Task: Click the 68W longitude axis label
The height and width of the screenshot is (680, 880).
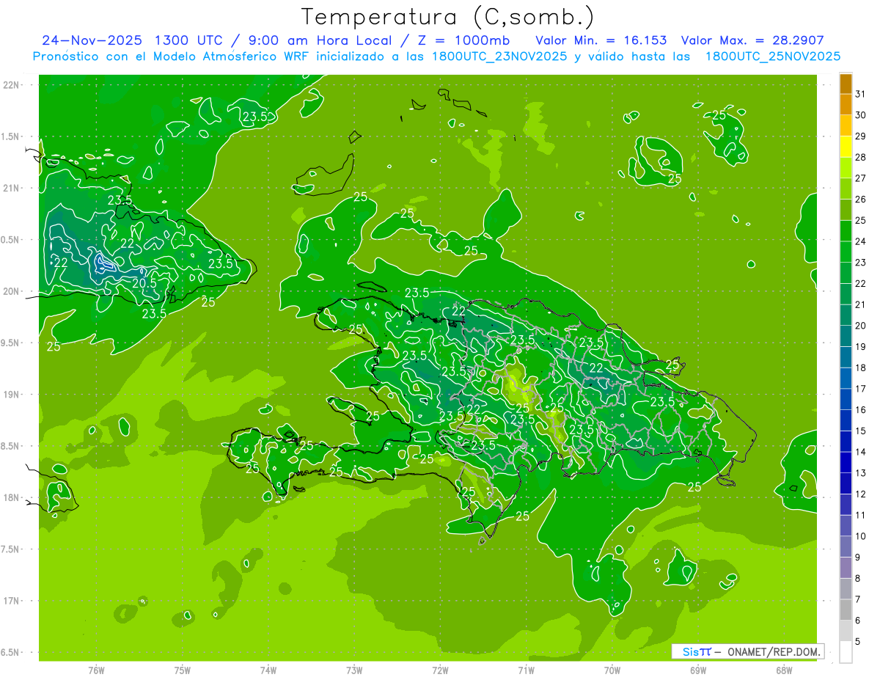Action: coord(784,670)
